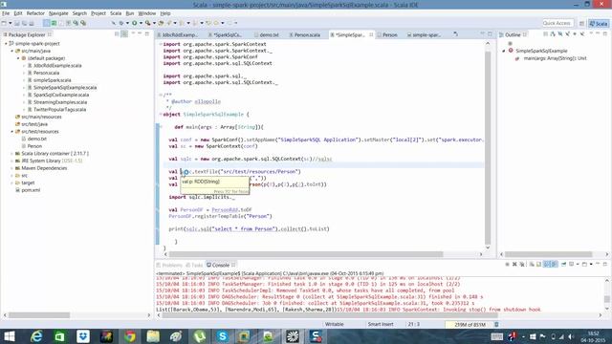Image resolution: width=612 pixels, height=344 pixels.
Task: Click the Debug toolbar icon
Action: 121,23
